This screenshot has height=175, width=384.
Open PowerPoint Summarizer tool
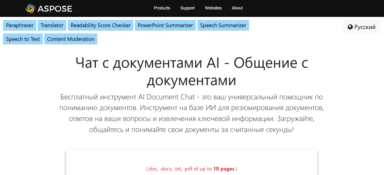165,25
